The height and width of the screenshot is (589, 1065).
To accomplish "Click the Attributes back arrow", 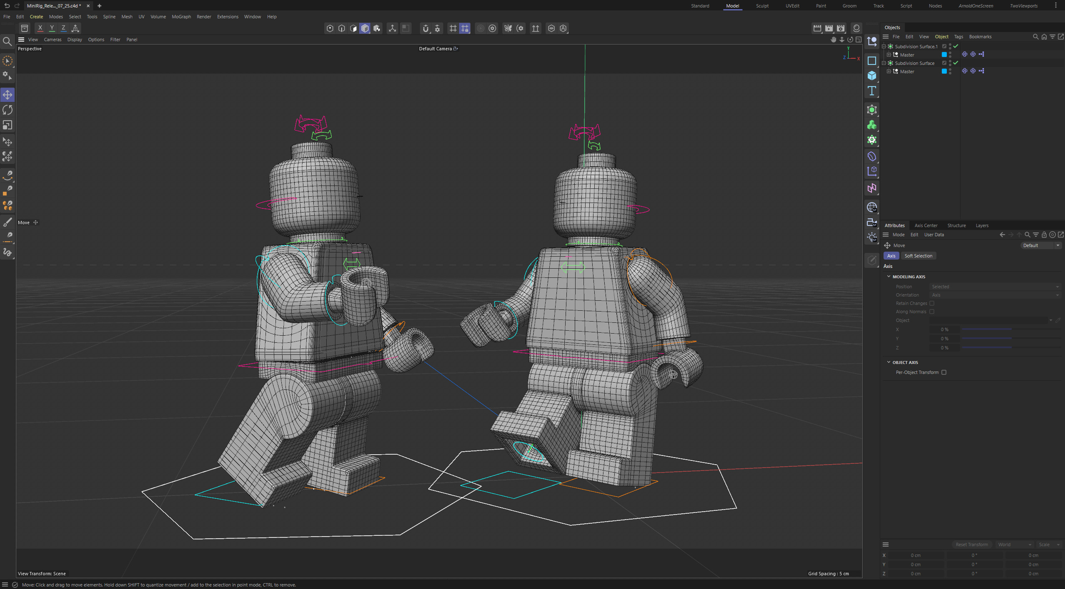I will click(1002, 235).
